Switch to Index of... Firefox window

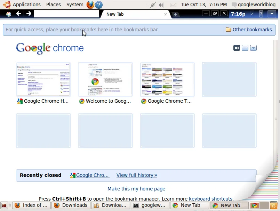tap(32, 205)
